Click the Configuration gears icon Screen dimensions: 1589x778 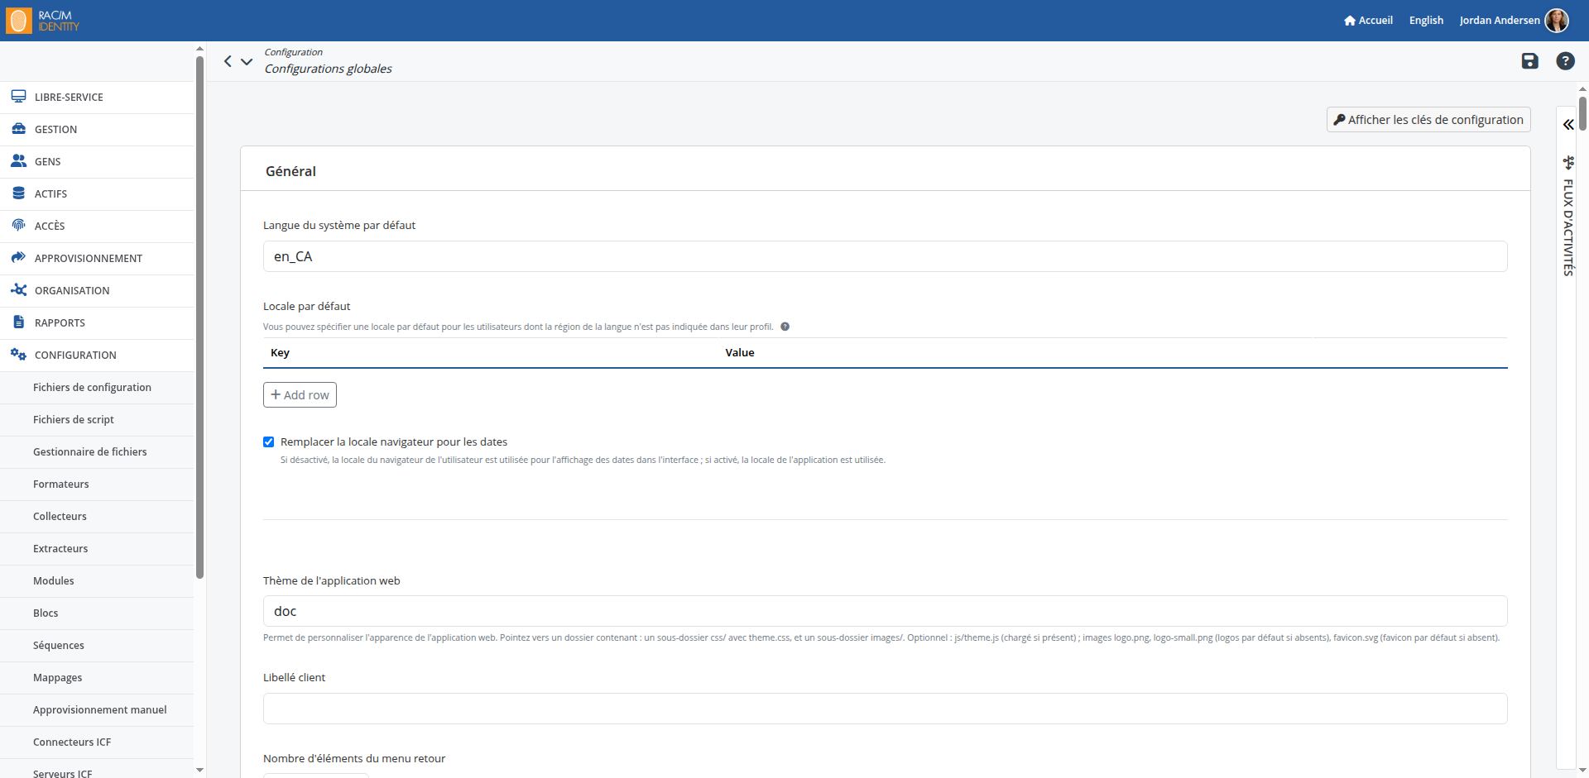point(18,355)
